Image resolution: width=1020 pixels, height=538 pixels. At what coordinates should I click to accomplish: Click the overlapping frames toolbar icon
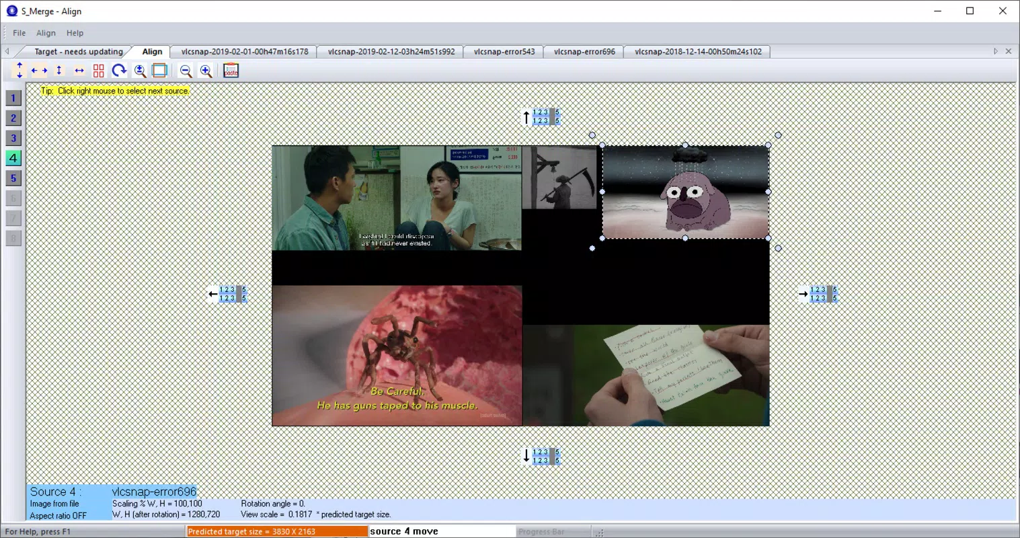click(x=159, y=71)
